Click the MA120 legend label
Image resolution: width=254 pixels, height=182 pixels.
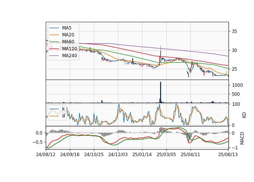coord(70,49)
